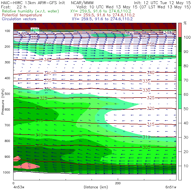The height and width of the screenshot is (192, 192).
Task: Click the '50' label on the color bar
Action: pos(186,109)
